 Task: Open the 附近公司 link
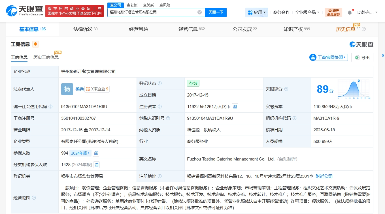[x=324, y=176]
